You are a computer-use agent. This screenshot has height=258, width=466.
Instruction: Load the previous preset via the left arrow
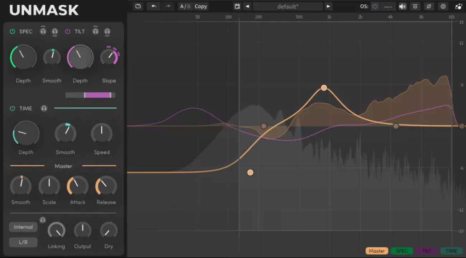pyautogui.click(x=247, y=6)
